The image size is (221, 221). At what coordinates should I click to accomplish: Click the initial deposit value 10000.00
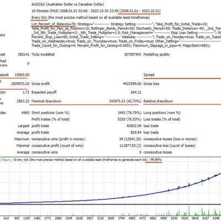22,75
